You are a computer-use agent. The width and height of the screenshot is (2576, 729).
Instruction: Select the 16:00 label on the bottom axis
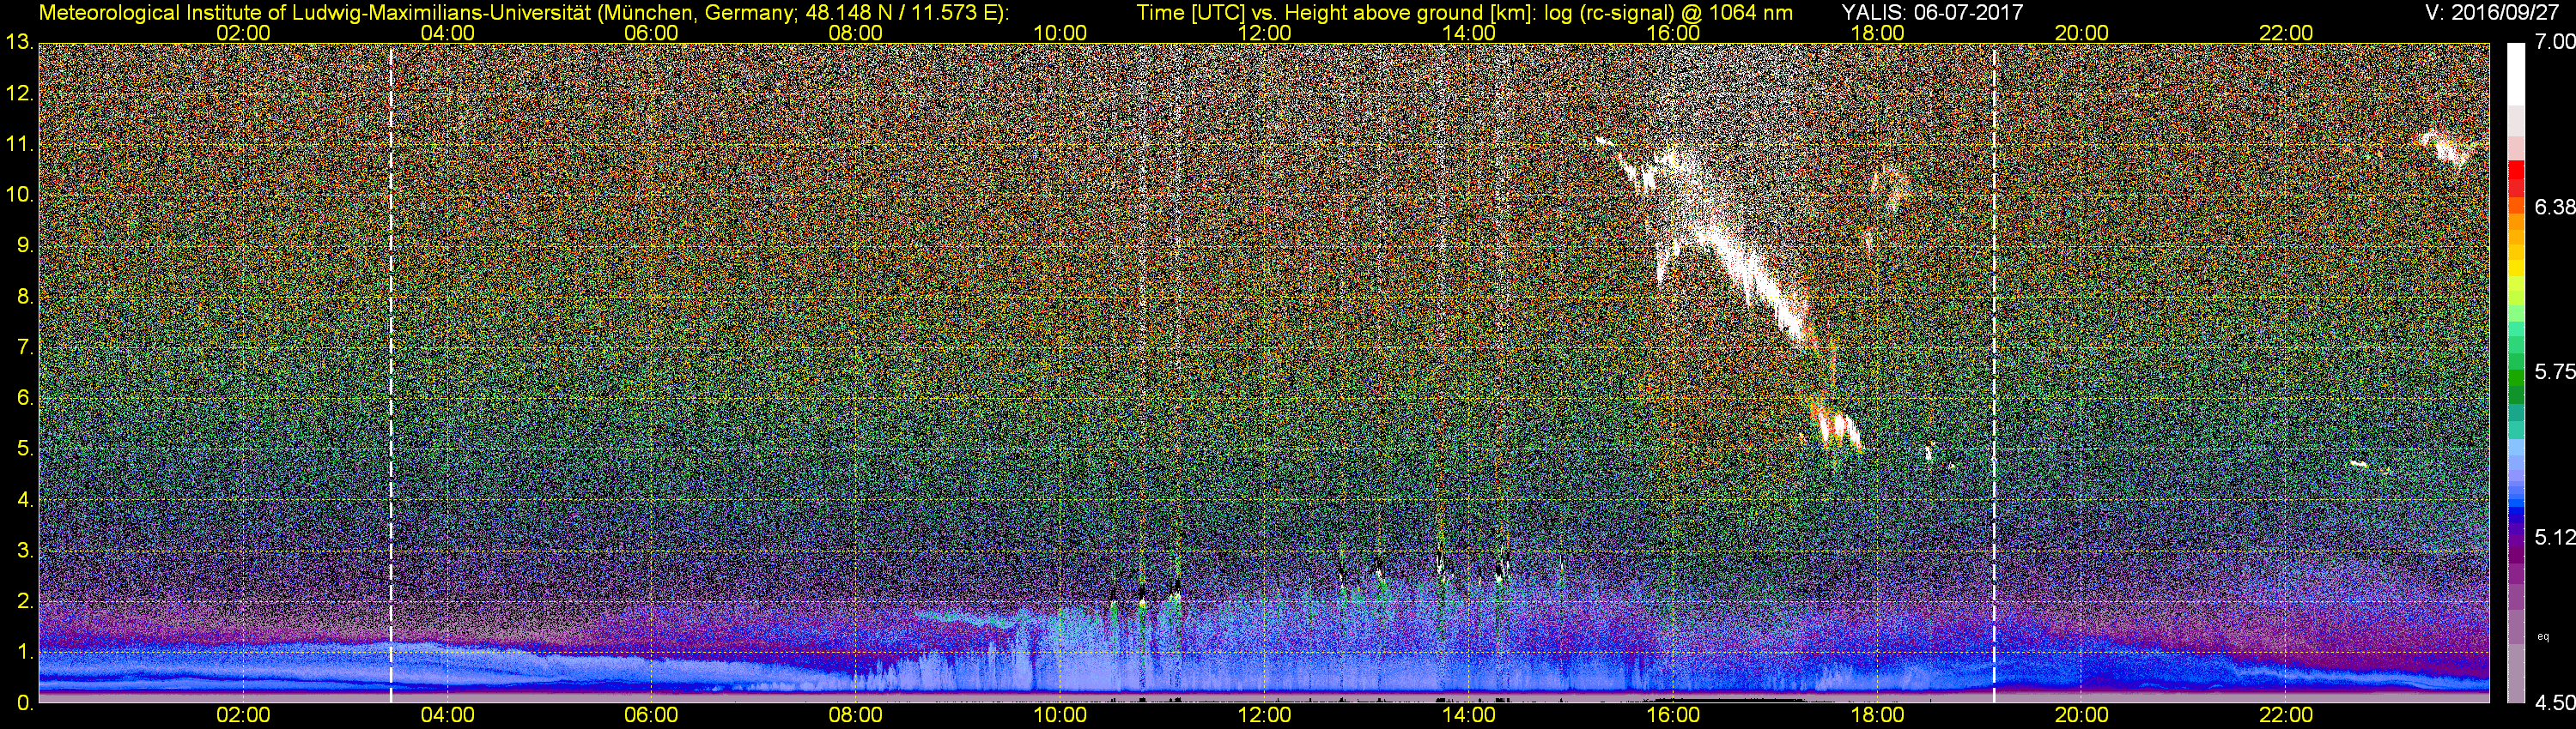(1673, 715)
